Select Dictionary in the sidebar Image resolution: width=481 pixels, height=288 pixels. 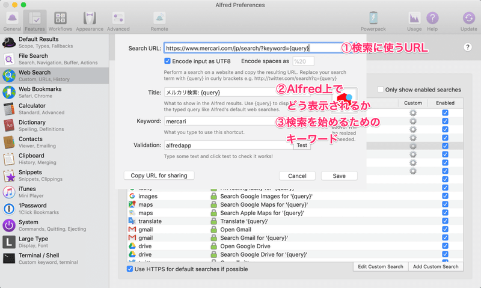point(55,126)
